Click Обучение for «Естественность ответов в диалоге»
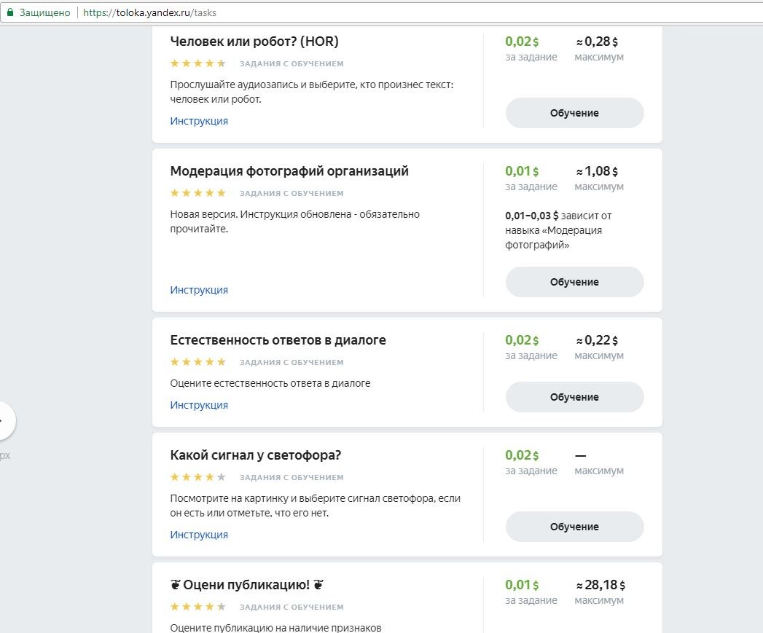The image size is (763, 633). [x=574, y=396]
